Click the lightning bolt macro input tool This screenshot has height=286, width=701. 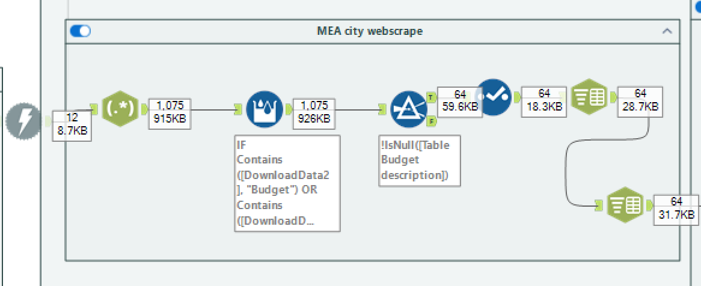pos(23,121)
